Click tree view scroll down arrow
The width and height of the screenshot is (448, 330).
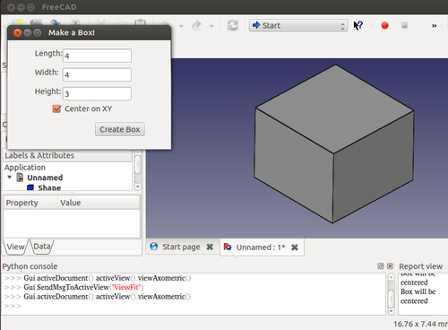137,187
